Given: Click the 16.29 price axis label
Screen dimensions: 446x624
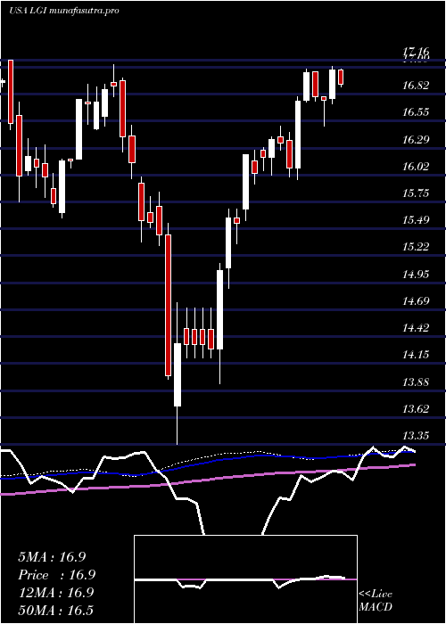Looking at the screenshot, I should coord(417,139).
